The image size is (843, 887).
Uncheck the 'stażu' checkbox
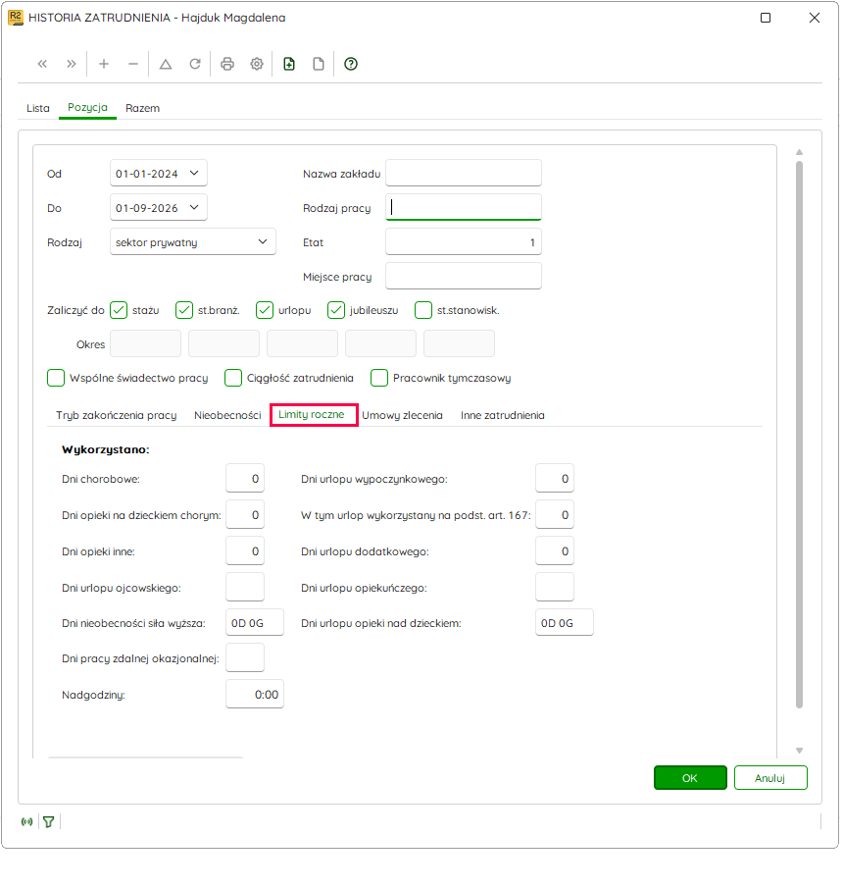(119, 311)
